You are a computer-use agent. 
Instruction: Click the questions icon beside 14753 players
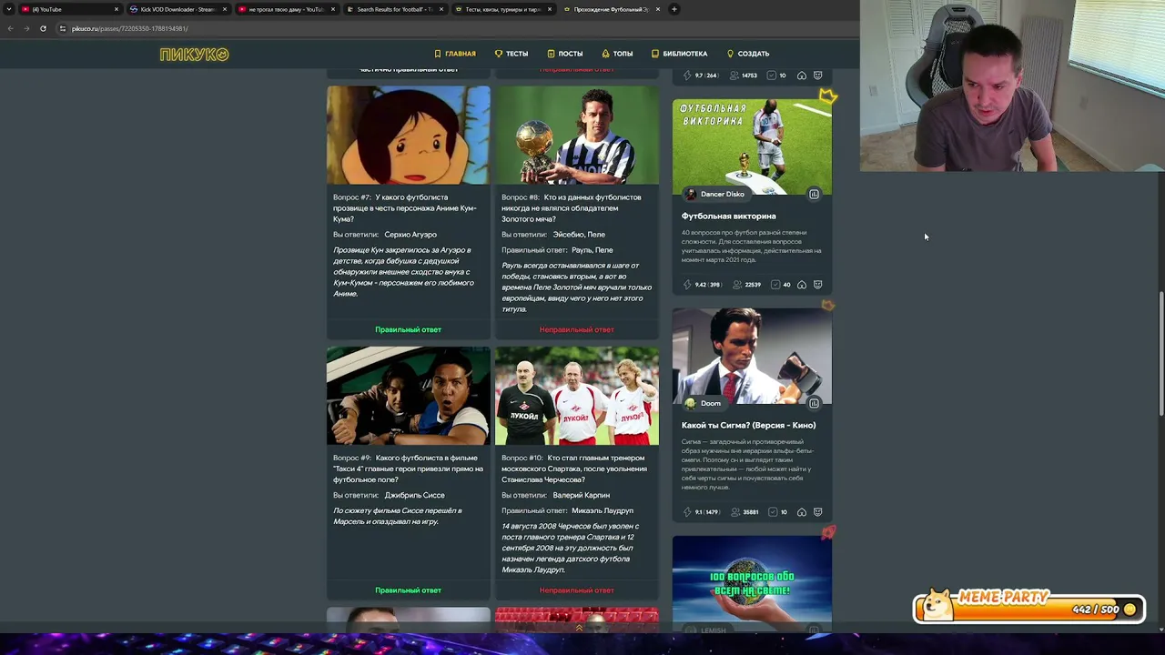pos(772,76)
